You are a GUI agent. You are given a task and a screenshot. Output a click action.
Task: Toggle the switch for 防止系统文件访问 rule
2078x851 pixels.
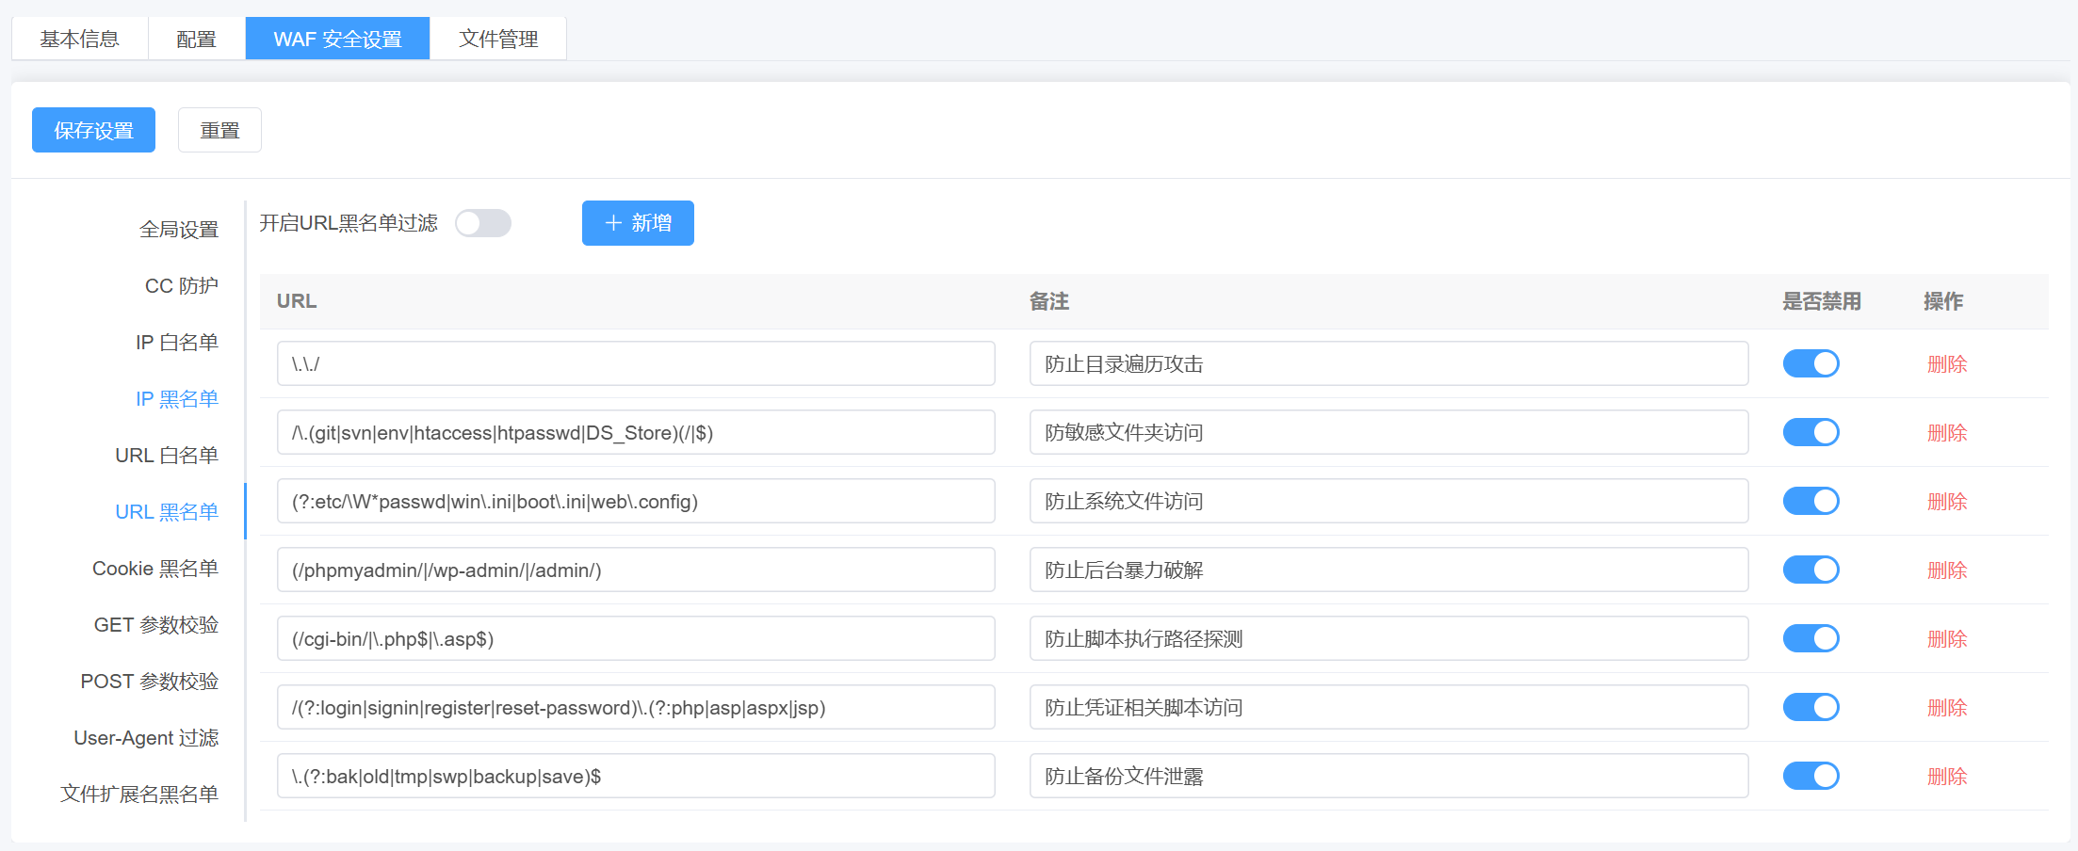coord(1810,501)
